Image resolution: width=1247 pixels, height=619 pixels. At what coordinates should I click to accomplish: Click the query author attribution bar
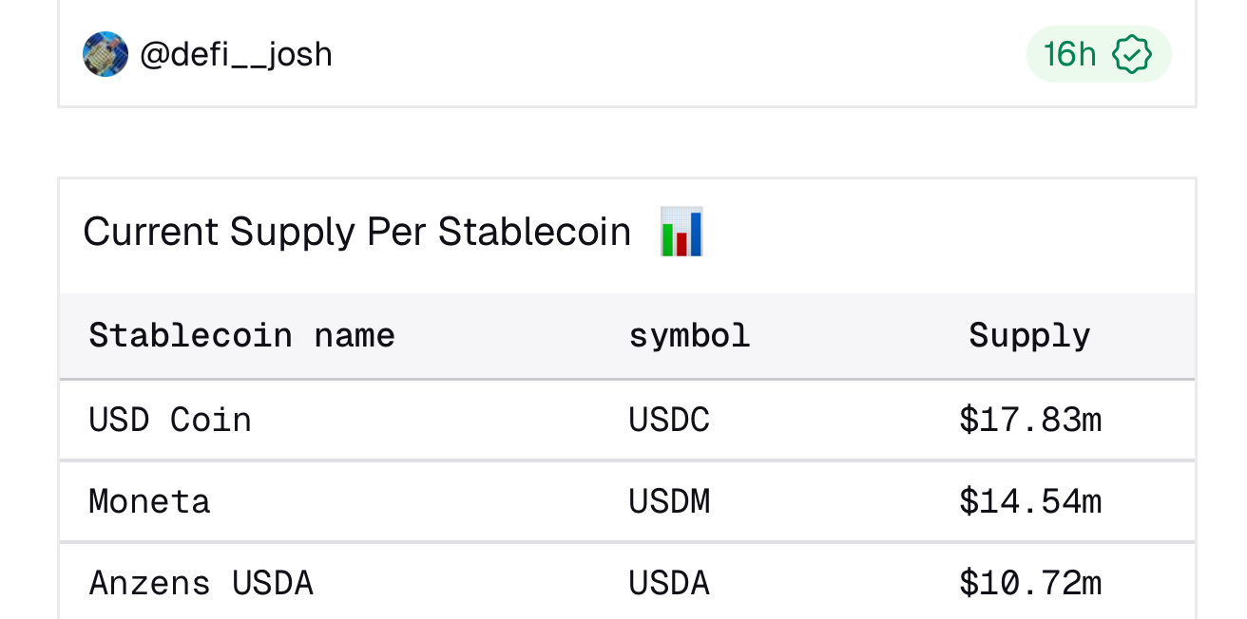click(x=627, y=54)
